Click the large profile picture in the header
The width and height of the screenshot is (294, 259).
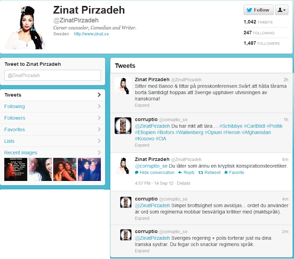(25, 27)
